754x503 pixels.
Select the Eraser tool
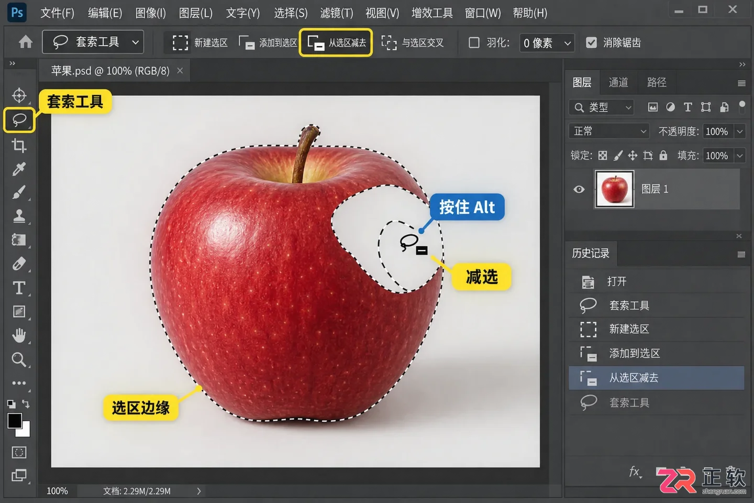(19, 264)
